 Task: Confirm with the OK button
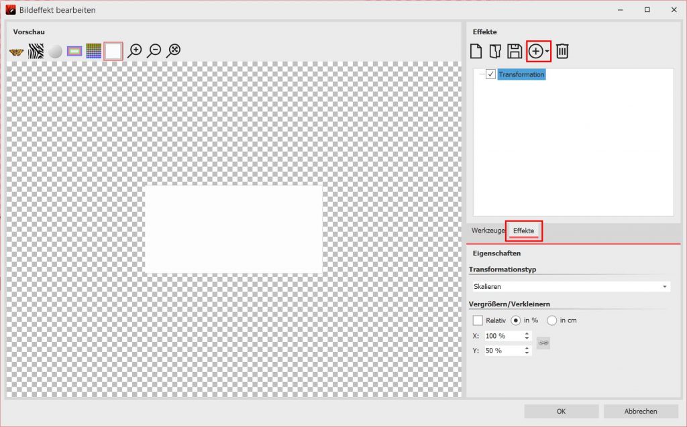point(562,411)
